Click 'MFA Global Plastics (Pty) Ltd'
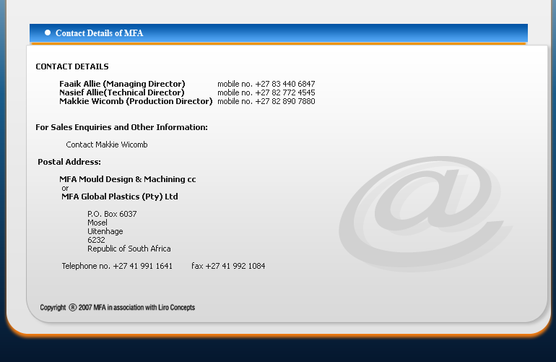 tap(119, 197)
